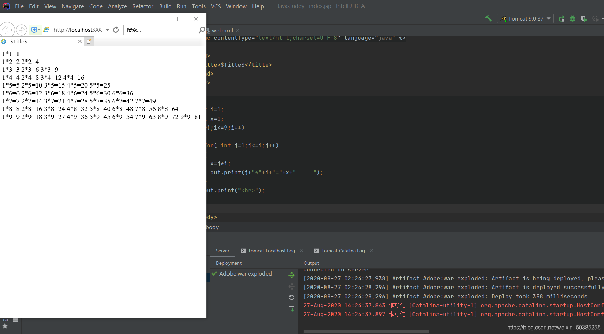Click the browser Back arrow button
Viewport: 604px width, 334px height.
(x=7, y=30)
